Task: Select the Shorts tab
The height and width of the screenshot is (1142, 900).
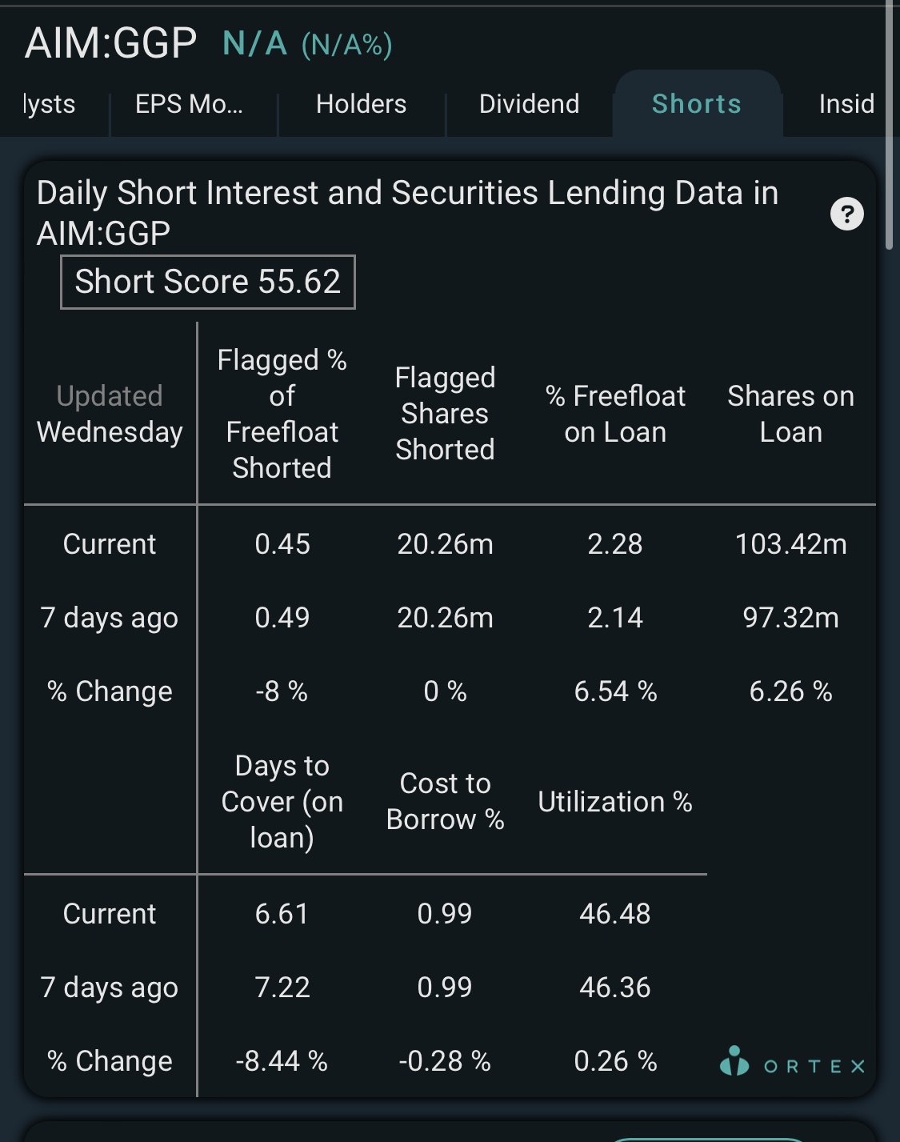Action: 697,104
